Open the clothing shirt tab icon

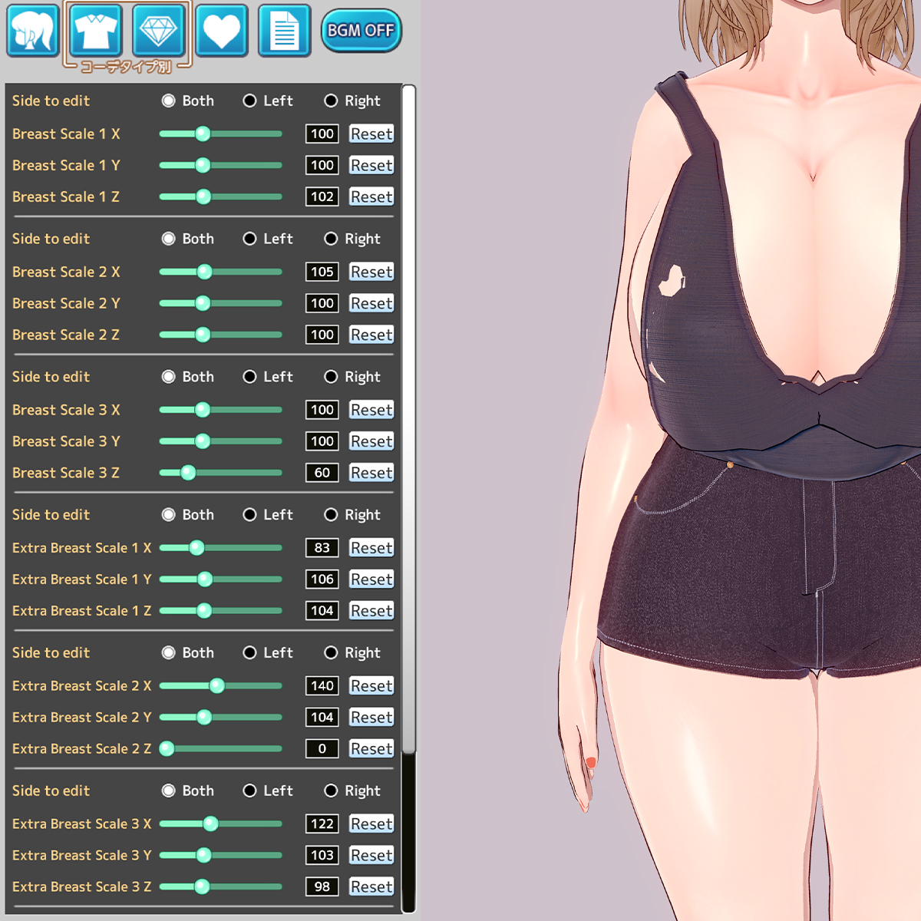click(x=96, y=31)
